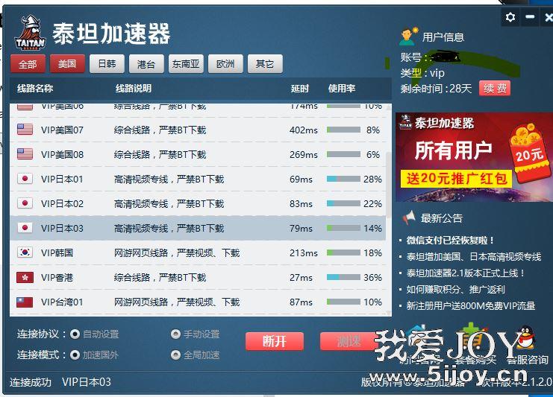Sort by 线路名称 column header
The image size is (553, 397).
[x=35, y=89]
